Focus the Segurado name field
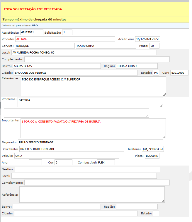The width and height of the screenshot is (192, 222). (x=90, y=142)
